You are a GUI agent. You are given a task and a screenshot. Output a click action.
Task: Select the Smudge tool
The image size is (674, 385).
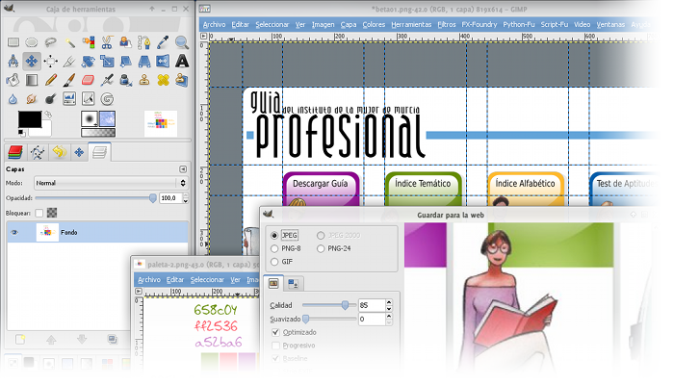tap(32, 99)
